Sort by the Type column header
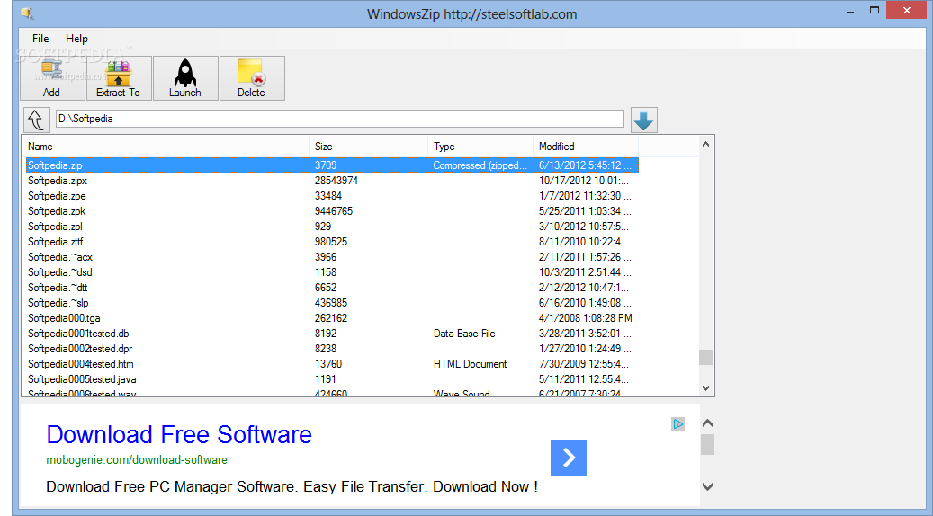933x516 pixels. pyautogui.click(x=480, y=147)
